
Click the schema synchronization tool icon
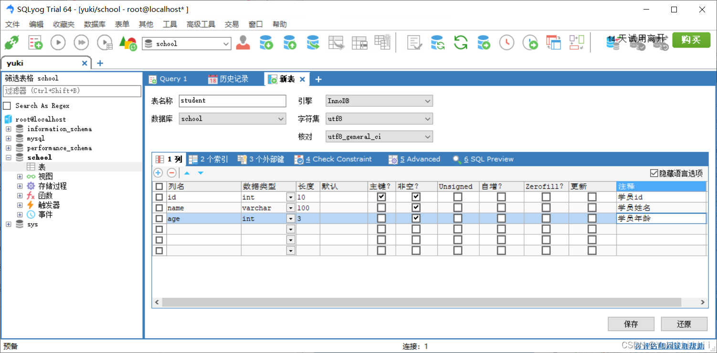(x=438, y=43)
